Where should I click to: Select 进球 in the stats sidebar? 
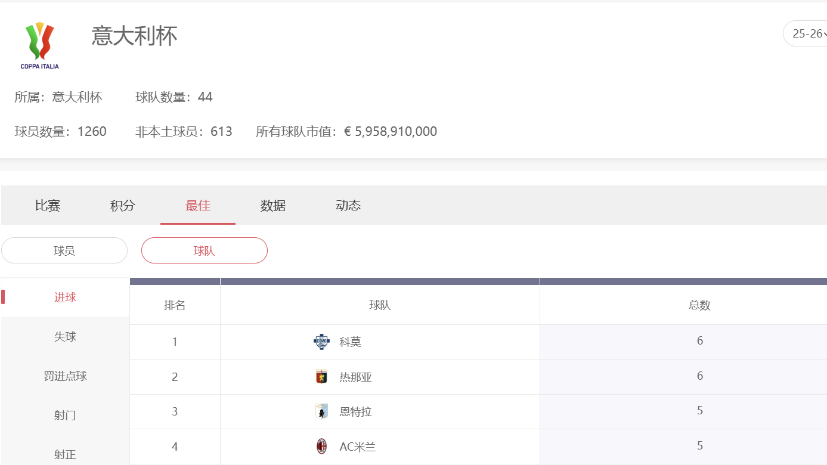[x=65, y=297]
